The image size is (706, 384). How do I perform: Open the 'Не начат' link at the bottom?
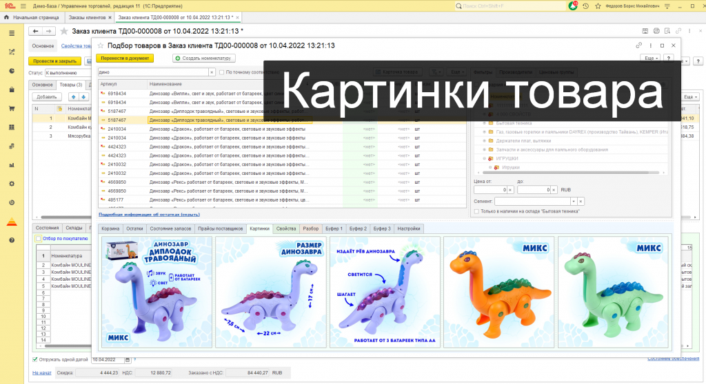(41, 373)
